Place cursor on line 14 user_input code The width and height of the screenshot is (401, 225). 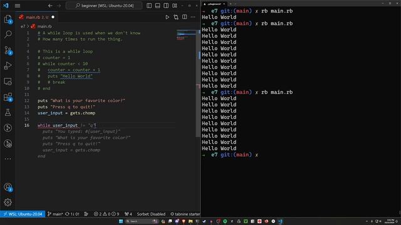click(x=66, y=113)
